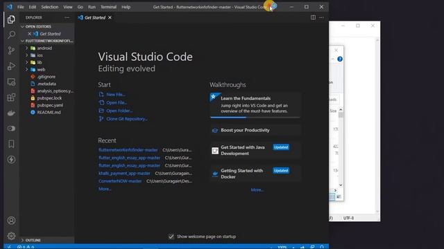Open the Help menu
The image size is (444, 249).
126,7
